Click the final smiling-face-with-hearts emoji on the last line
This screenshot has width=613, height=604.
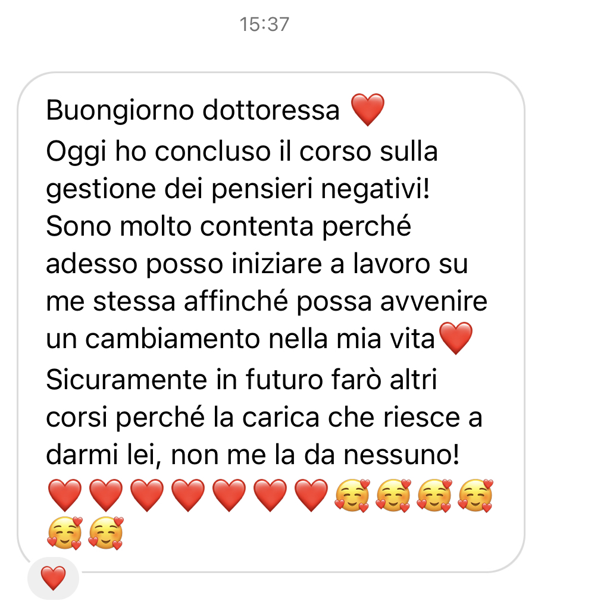pos(106,533)
